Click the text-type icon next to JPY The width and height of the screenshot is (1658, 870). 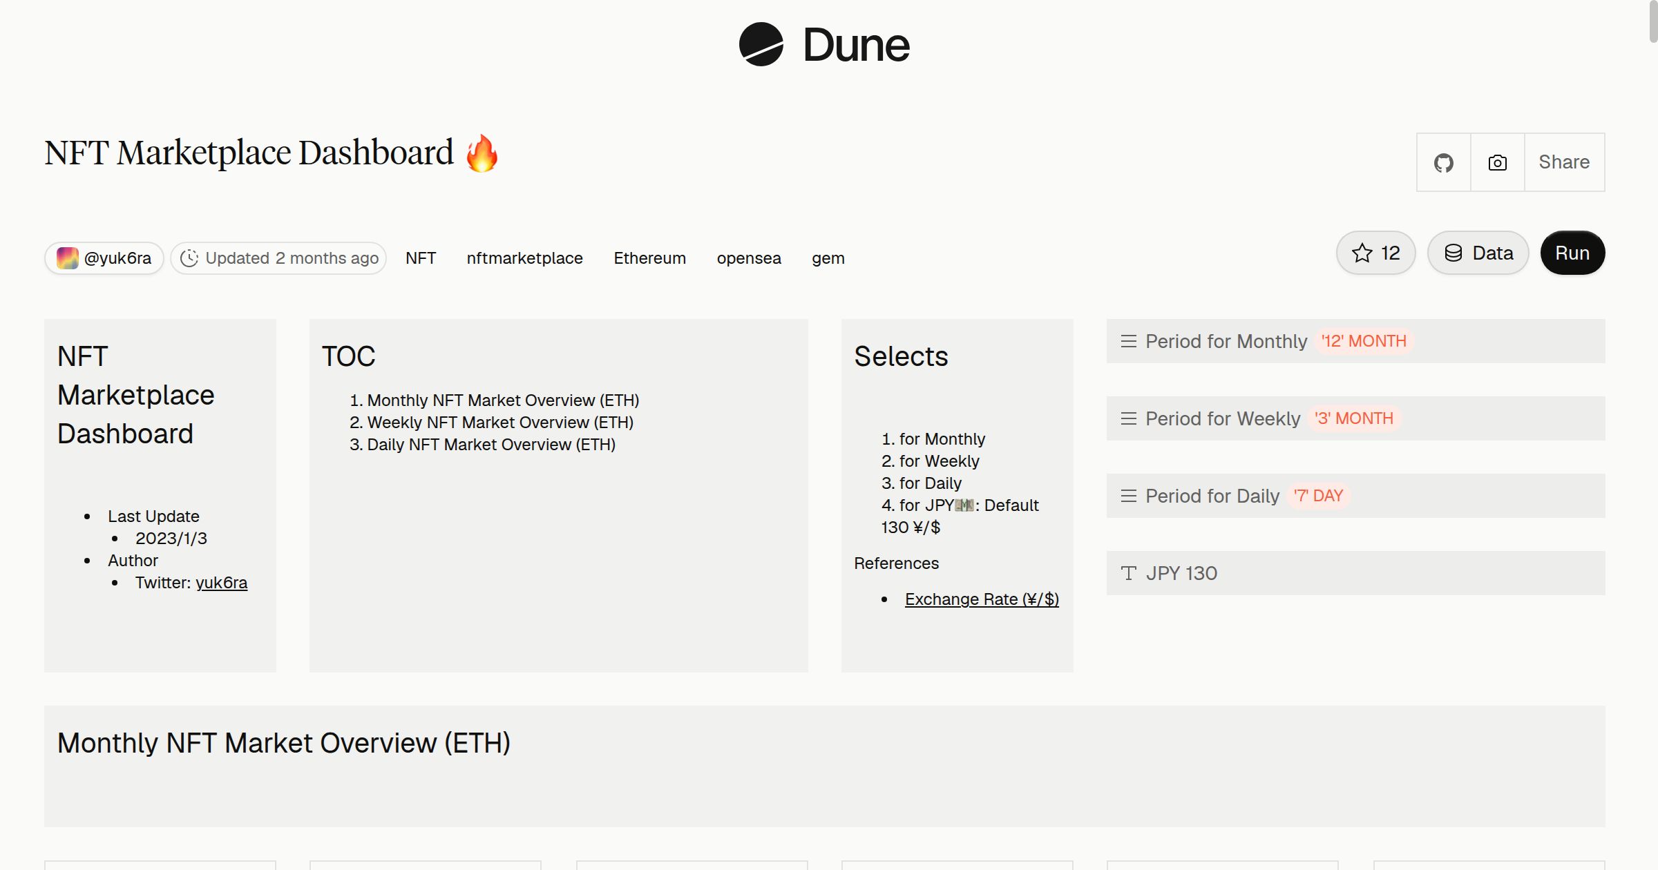[x=1129, y=573]
